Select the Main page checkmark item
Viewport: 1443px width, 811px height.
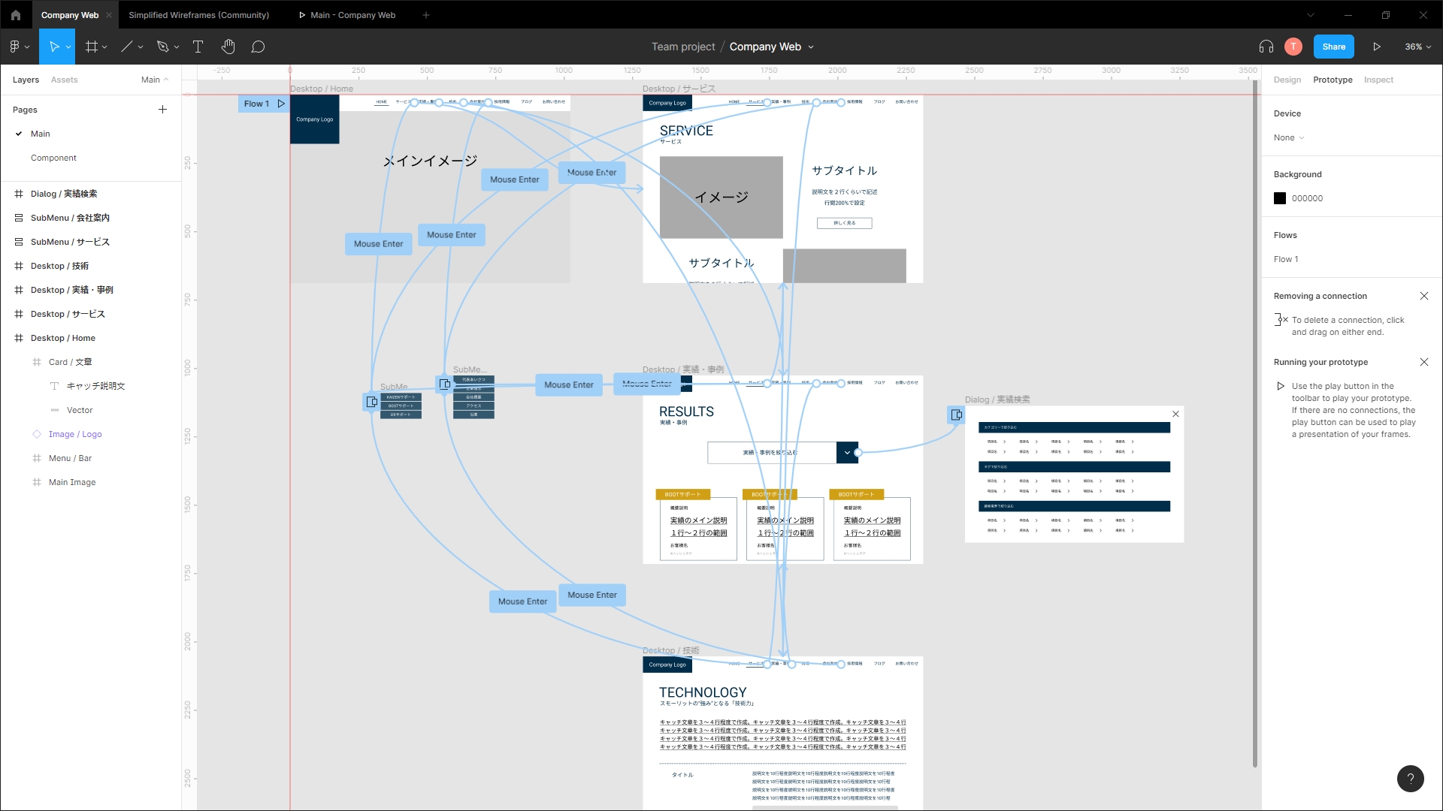pos(41,134)
